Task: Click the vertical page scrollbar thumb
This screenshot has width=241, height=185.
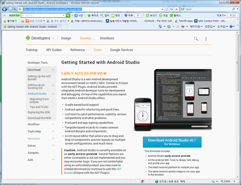Action: pyautogui.click(x=237, y=63)
